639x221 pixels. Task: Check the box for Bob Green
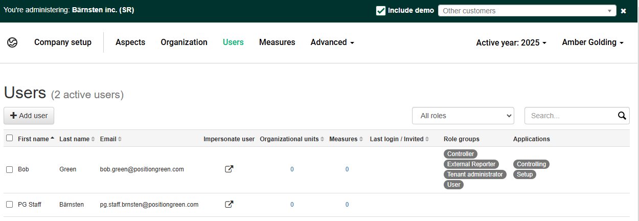pyautogui.click(x=9, y=169)
